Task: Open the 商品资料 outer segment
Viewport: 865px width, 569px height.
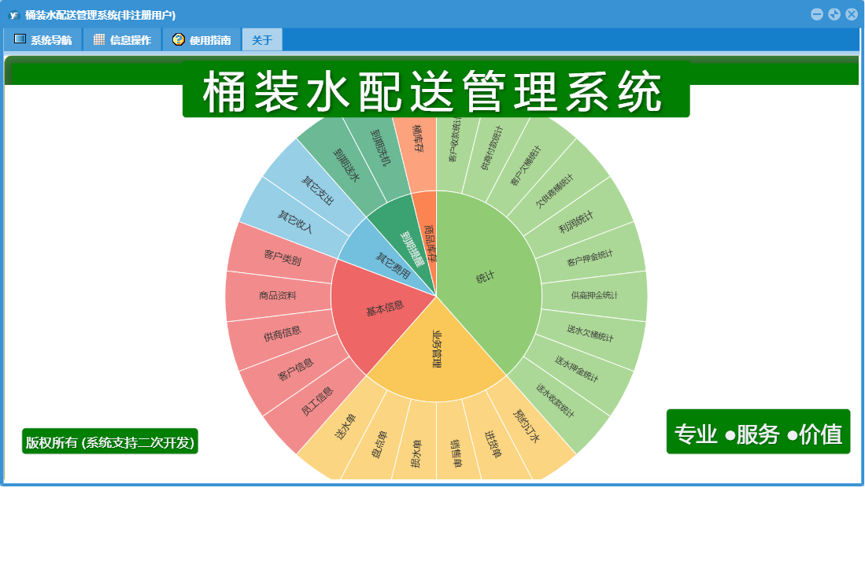Action: [278, 296]
